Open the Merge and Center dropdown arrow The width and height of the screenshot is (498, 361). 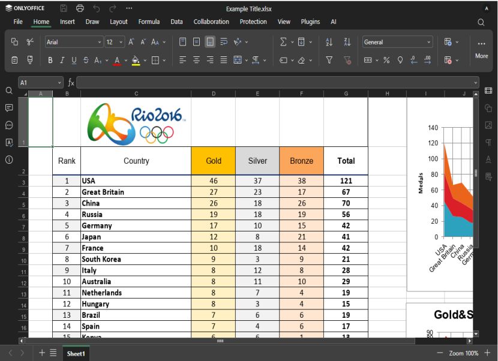click(x=247, y=60)
